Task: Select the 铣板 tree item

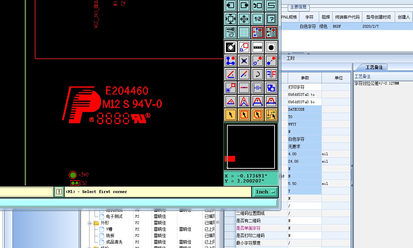Action: coord(110,236)
